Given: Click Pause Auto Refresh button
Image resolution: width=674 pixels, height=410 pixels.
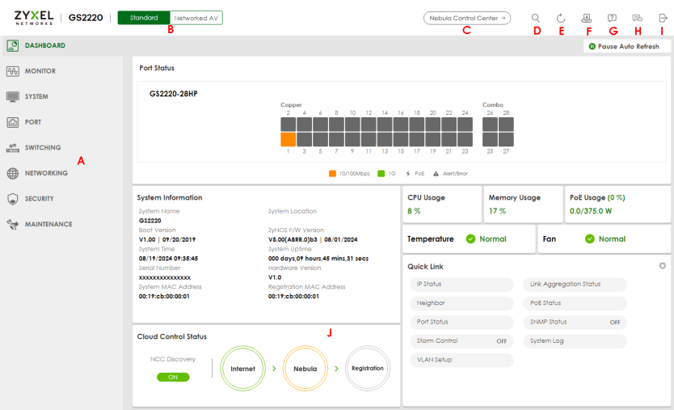Looking at the screenshot, I should click(624, 47).
